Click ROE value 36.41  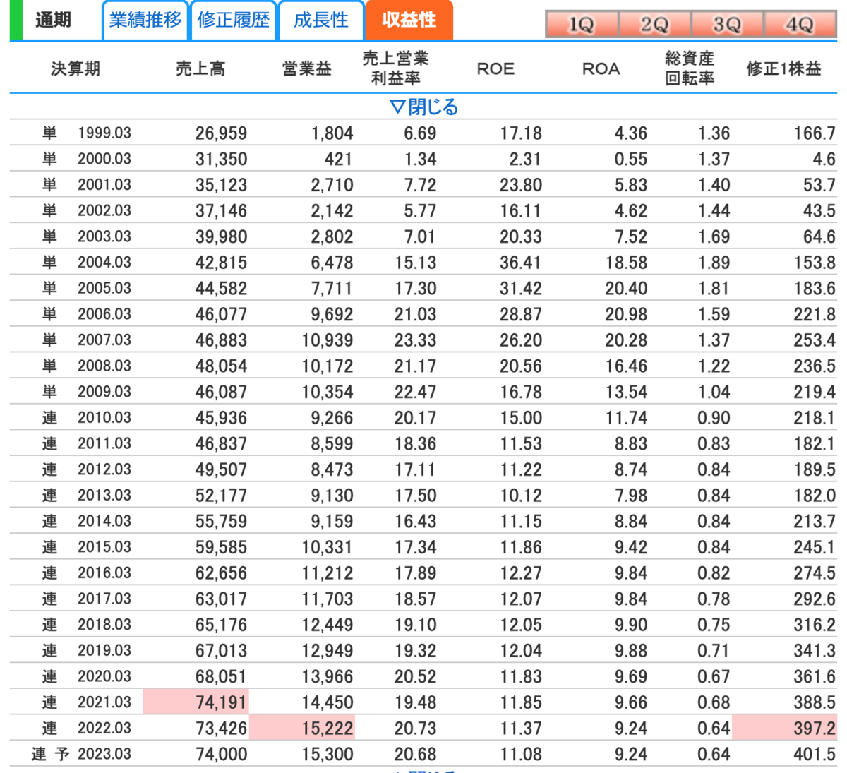click(521, 263)
